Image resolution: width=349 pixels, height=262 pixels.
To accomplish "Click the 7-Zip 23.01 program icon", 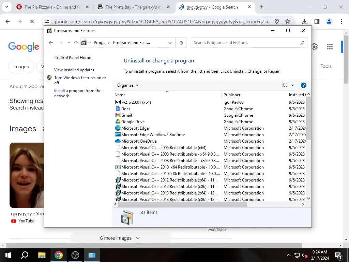I will 118,102.
